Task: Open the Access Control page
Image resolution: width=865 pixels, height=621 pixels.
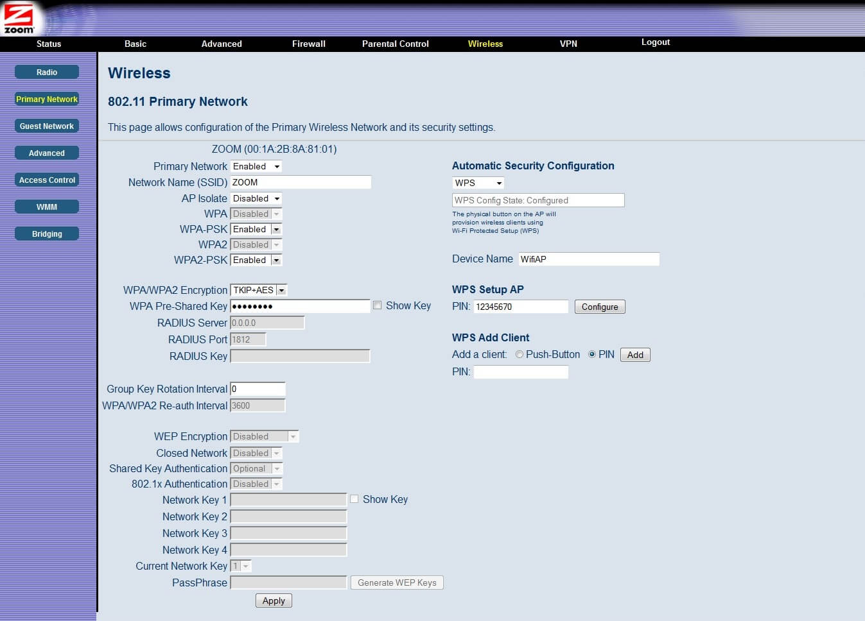Action: coord(47,180)
